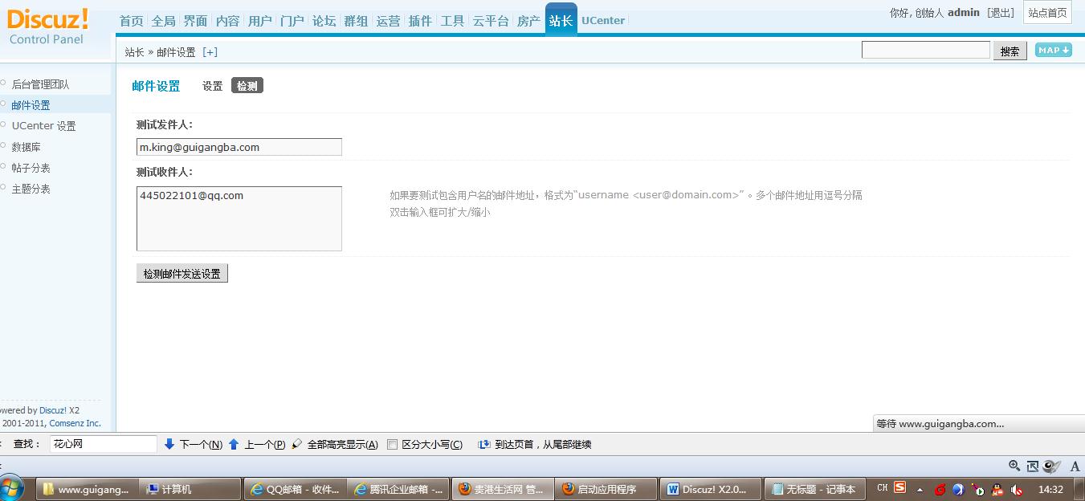Open the MAP navigation button

[1054, 50]
